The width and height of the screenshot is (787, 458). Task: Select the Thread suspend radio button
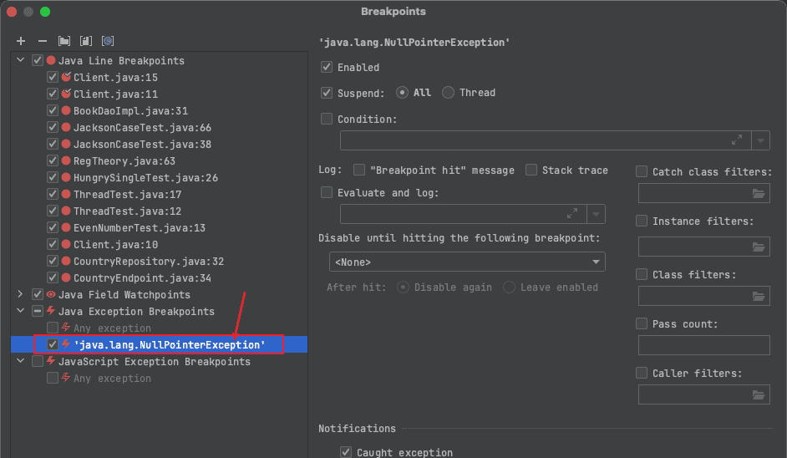pos(449,93)
